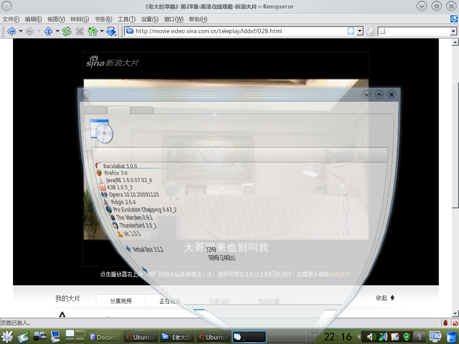Image resolution: width=459 pixels, height=344 pixels.
Task: Open the Forward history dropdown arrow
Action: (x=39, y=31)
